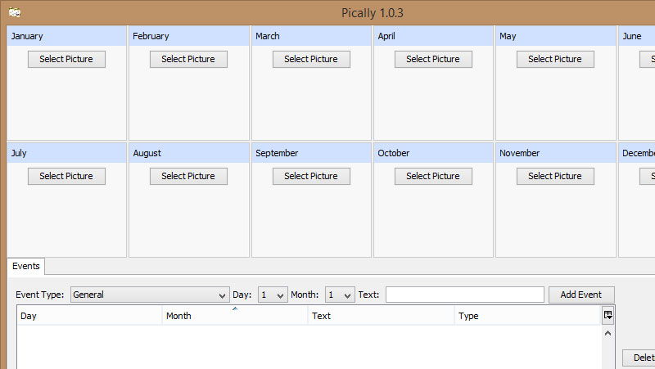Viewport: 655px width, 369px height.
Task: Select Picture for September
Action: point(311,176)
